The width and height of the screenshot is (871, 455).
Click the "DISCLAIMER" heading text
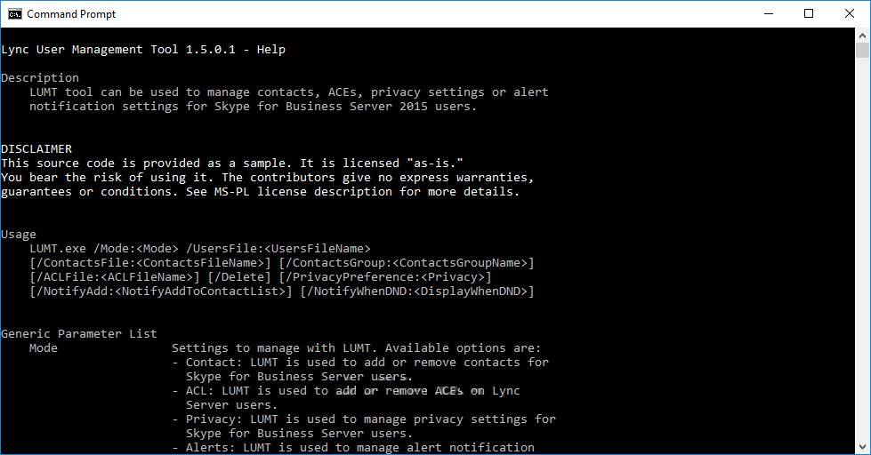(36, 149)
